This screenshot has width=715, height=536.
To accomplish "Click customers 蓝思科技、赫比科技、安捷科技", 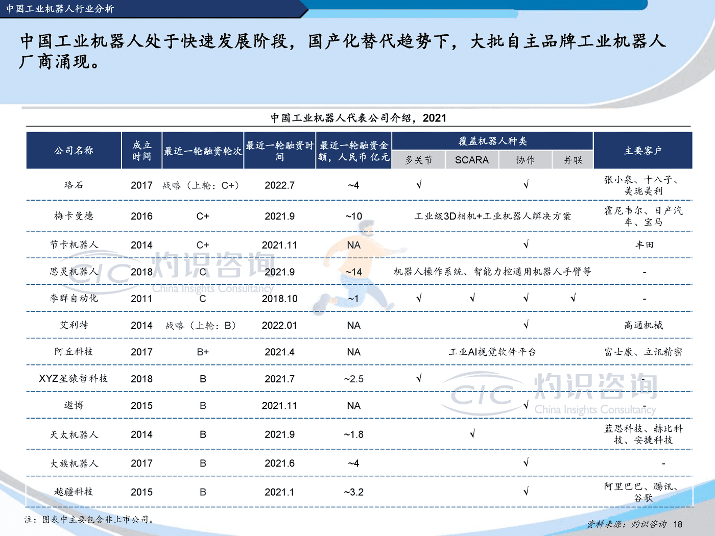I will 643,434.
